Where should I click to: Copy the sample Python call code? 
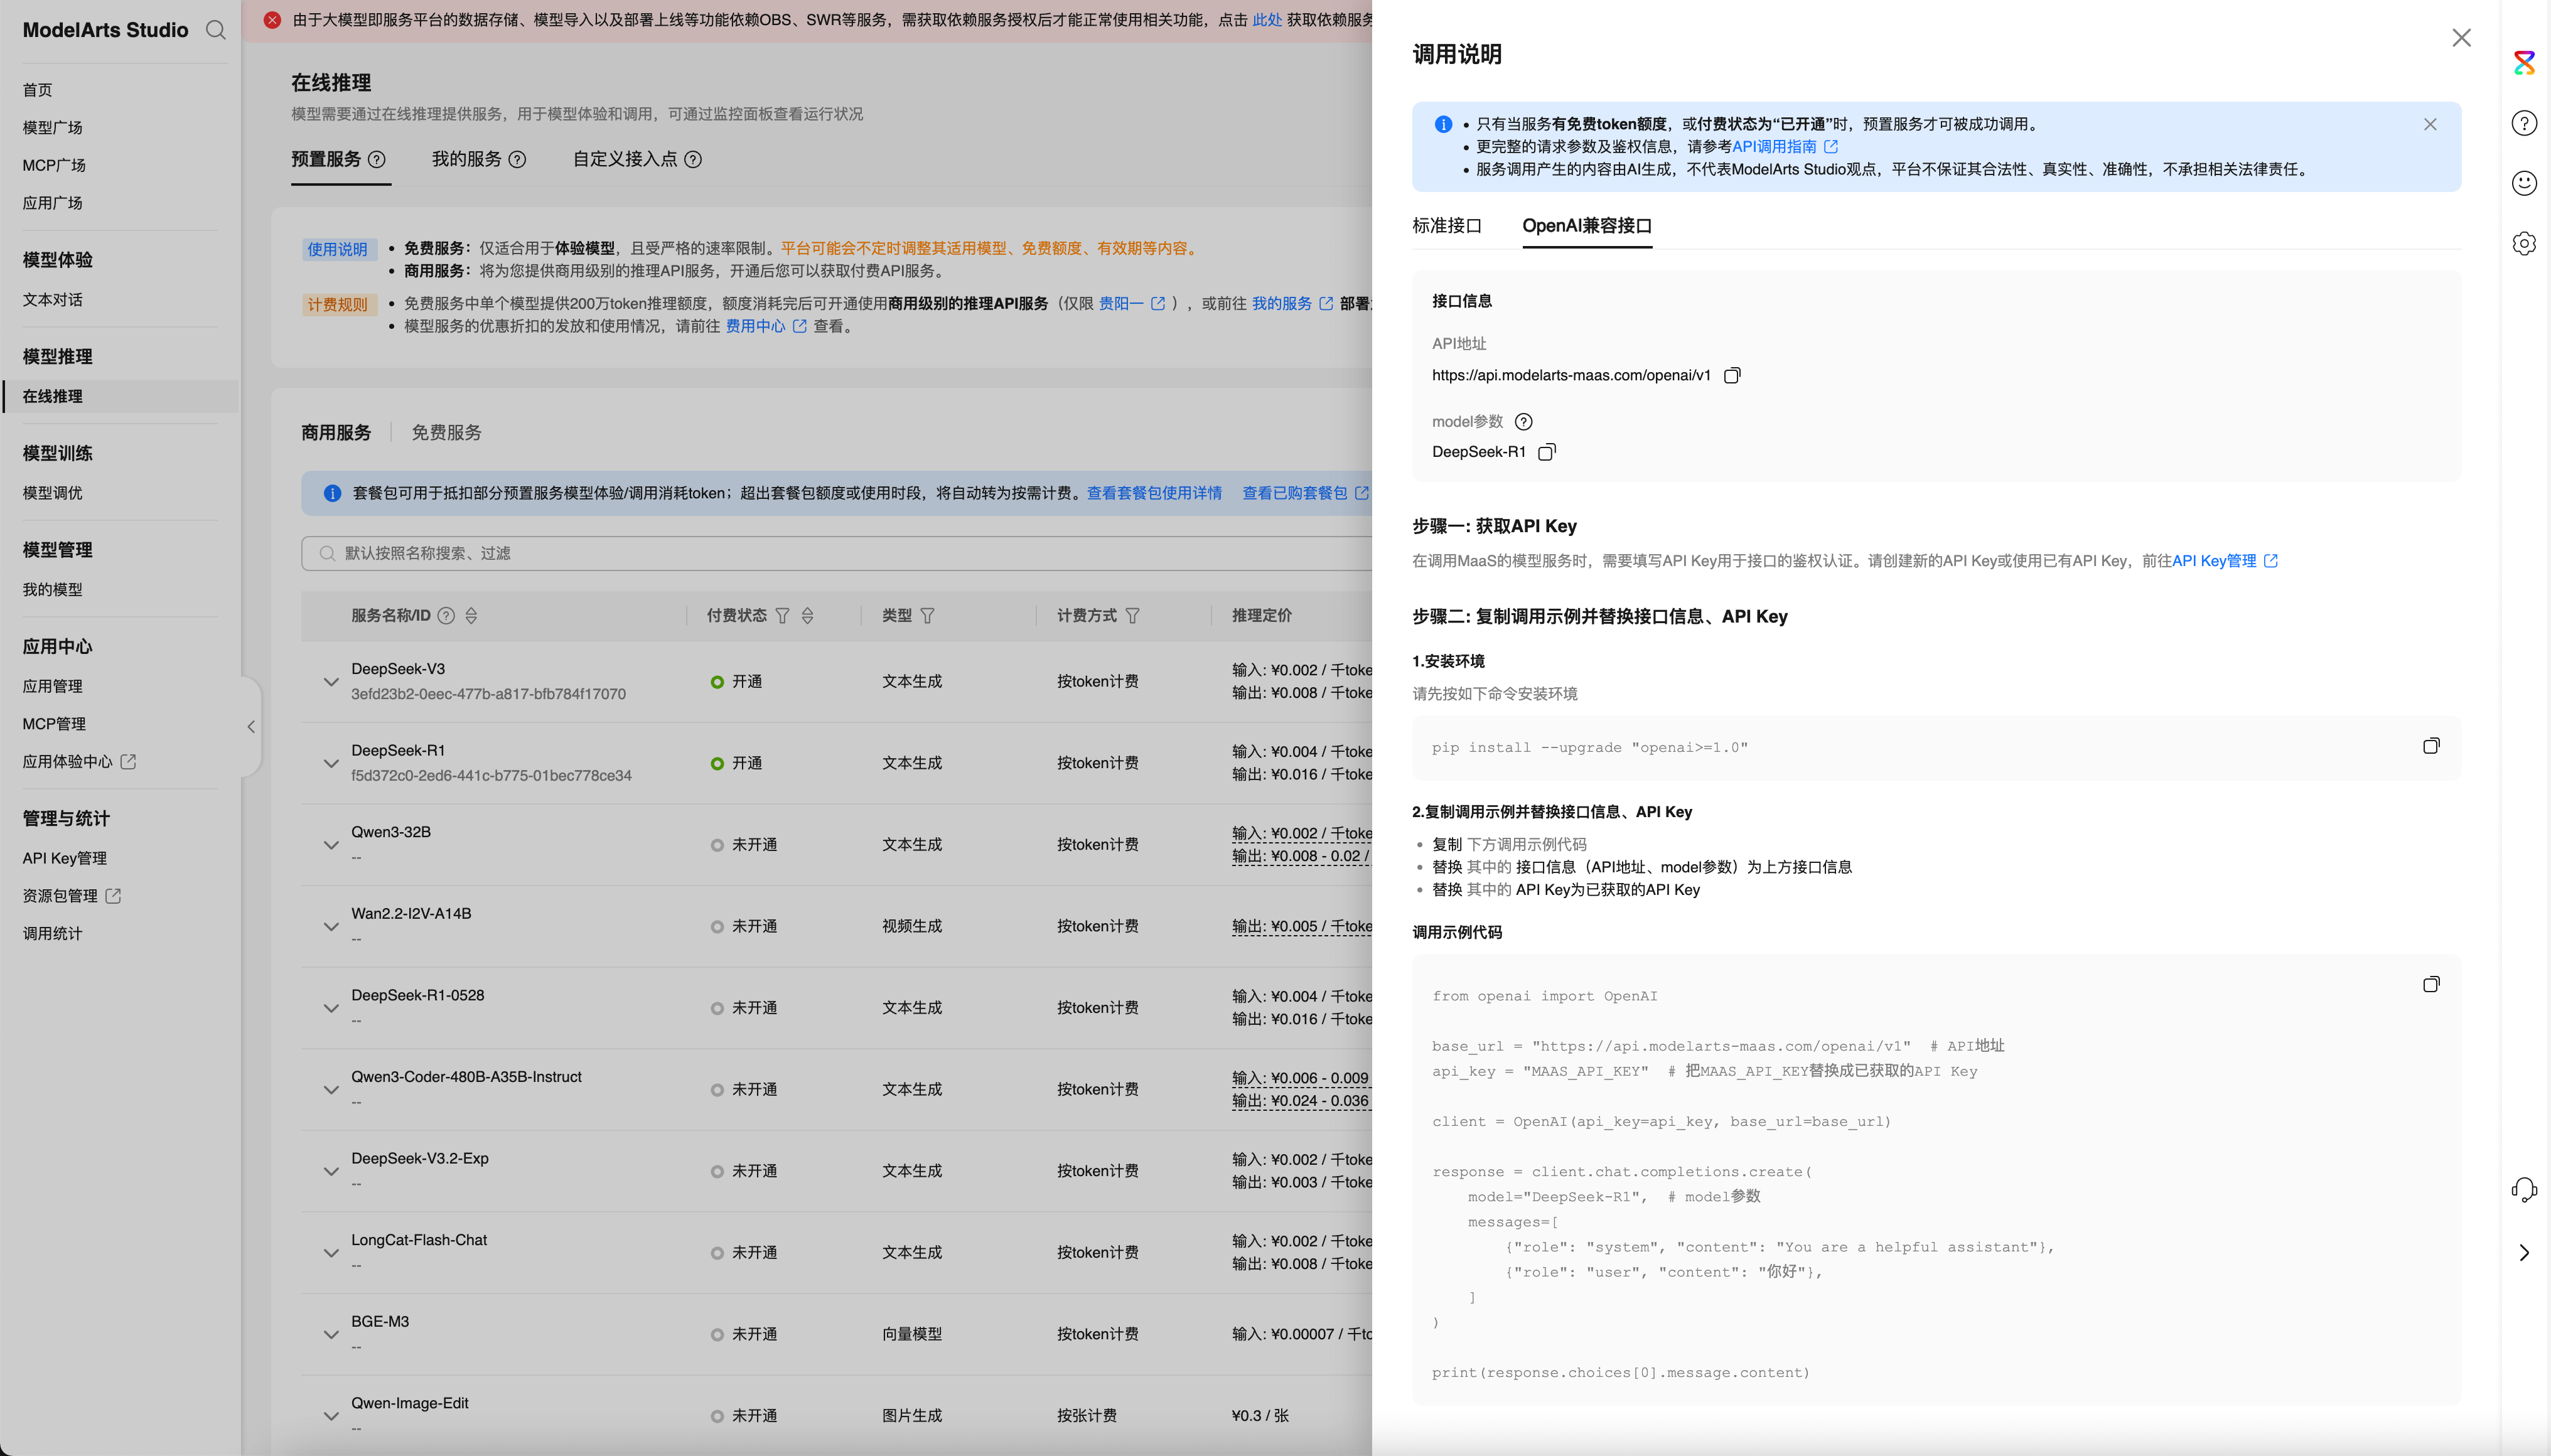pos(2431,985)
